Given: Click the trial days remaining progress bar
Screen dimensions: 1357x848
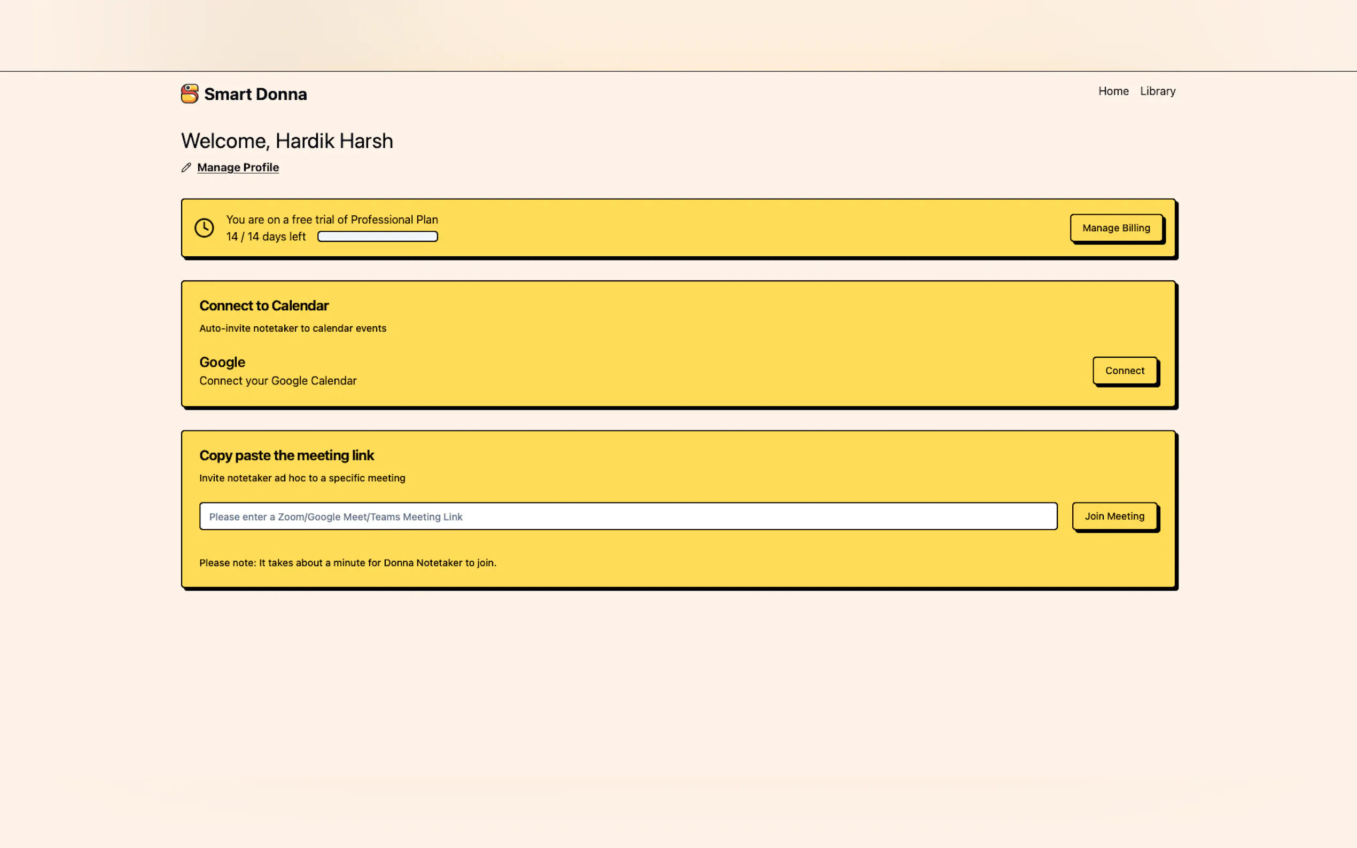Looking at the screenshot, I should [x=378, y=237].
